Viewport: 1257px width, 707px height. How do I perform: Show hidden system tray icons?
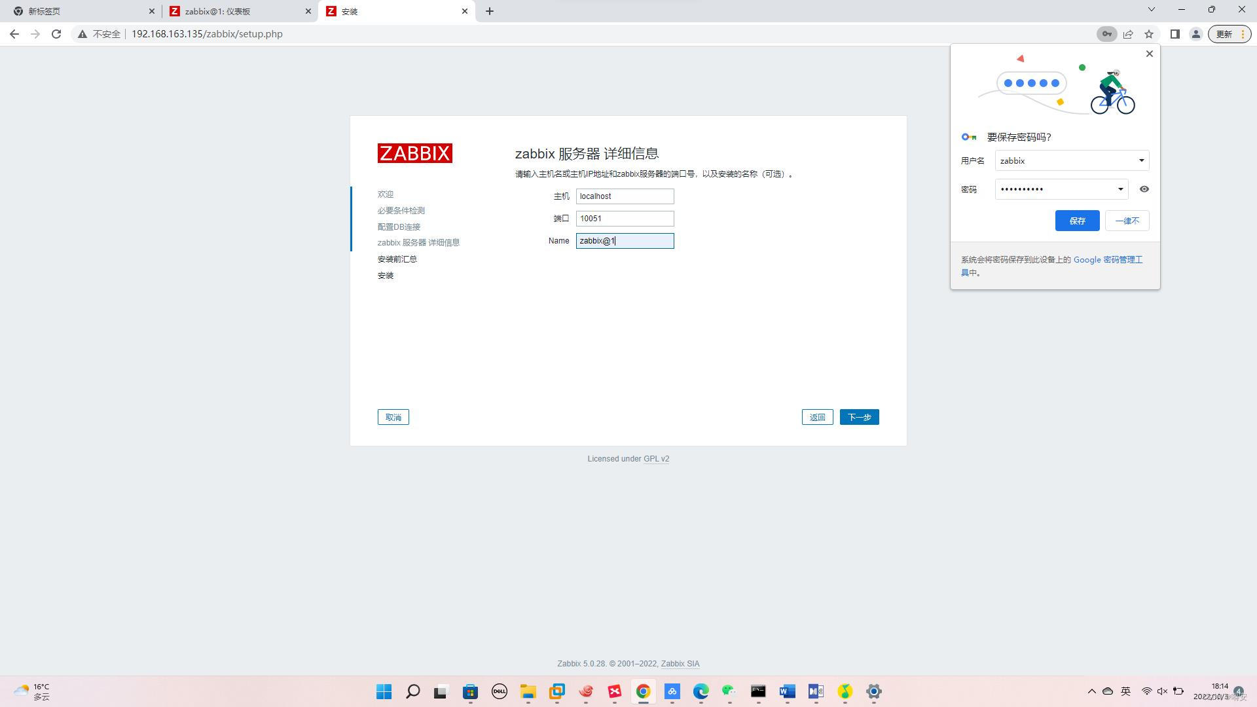(x=1091, y=691)
